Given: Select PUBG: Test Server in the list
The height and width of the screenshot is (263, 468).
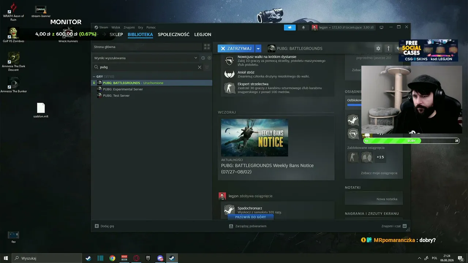Looking at the screenshot, I should click(x=152, y=96).
